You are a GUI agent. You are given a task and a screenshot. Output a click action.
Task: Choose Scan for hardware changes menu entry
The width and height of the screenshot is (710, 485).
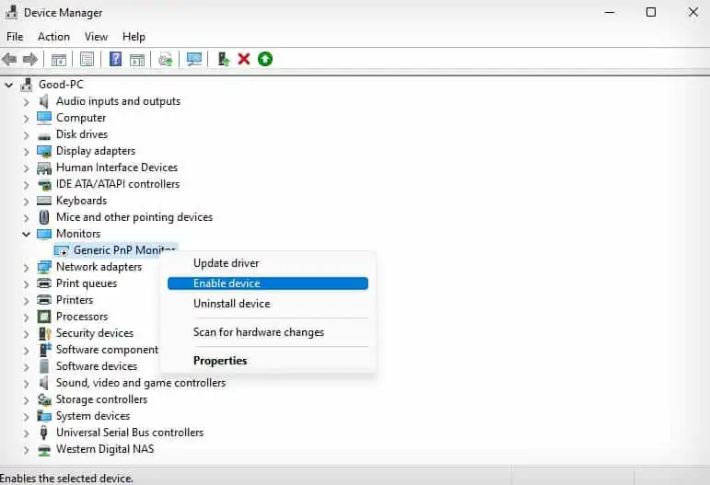click(268, 332)
